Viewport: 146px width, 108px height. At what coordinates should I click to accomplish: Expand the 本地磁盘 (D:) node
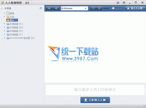click(x=4, y=27)
